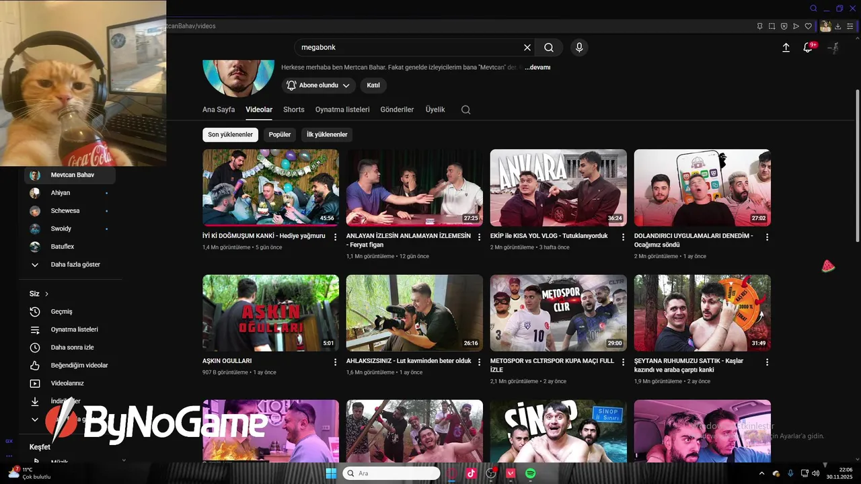Open the YouTube account avatar menu
Screen dimensions: 861x484
click(x=833, y=48)
